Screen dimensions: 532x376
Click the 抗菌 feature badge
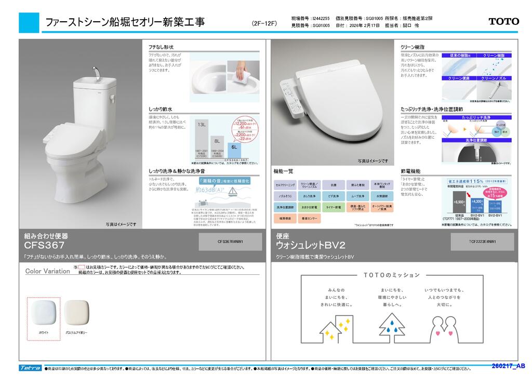coord(334,185)
